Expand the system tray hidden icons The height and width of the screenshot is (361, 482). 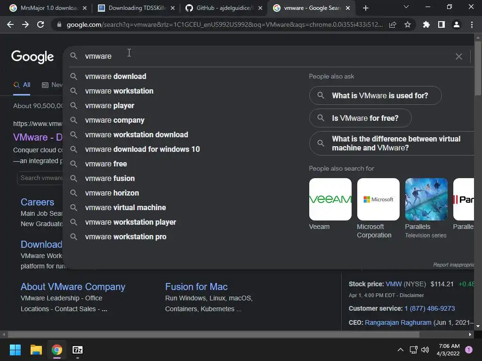tap(400, 350)
